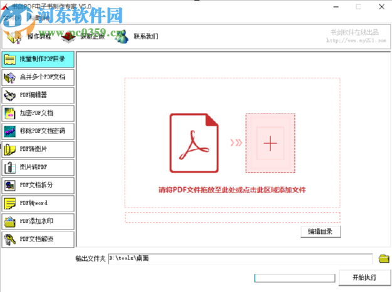Click the PDF编辑器 icon
Viewport: 392px width, 292px height.
pyautogui.click(x=10, y=95)
